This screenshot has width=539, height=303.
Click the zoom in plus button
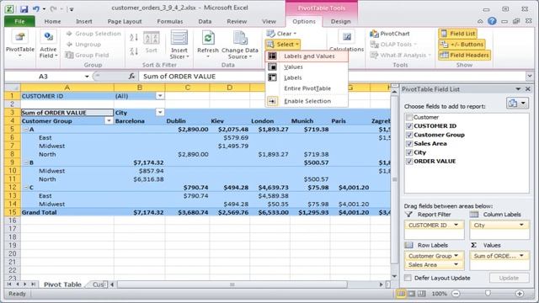point(520,294)
